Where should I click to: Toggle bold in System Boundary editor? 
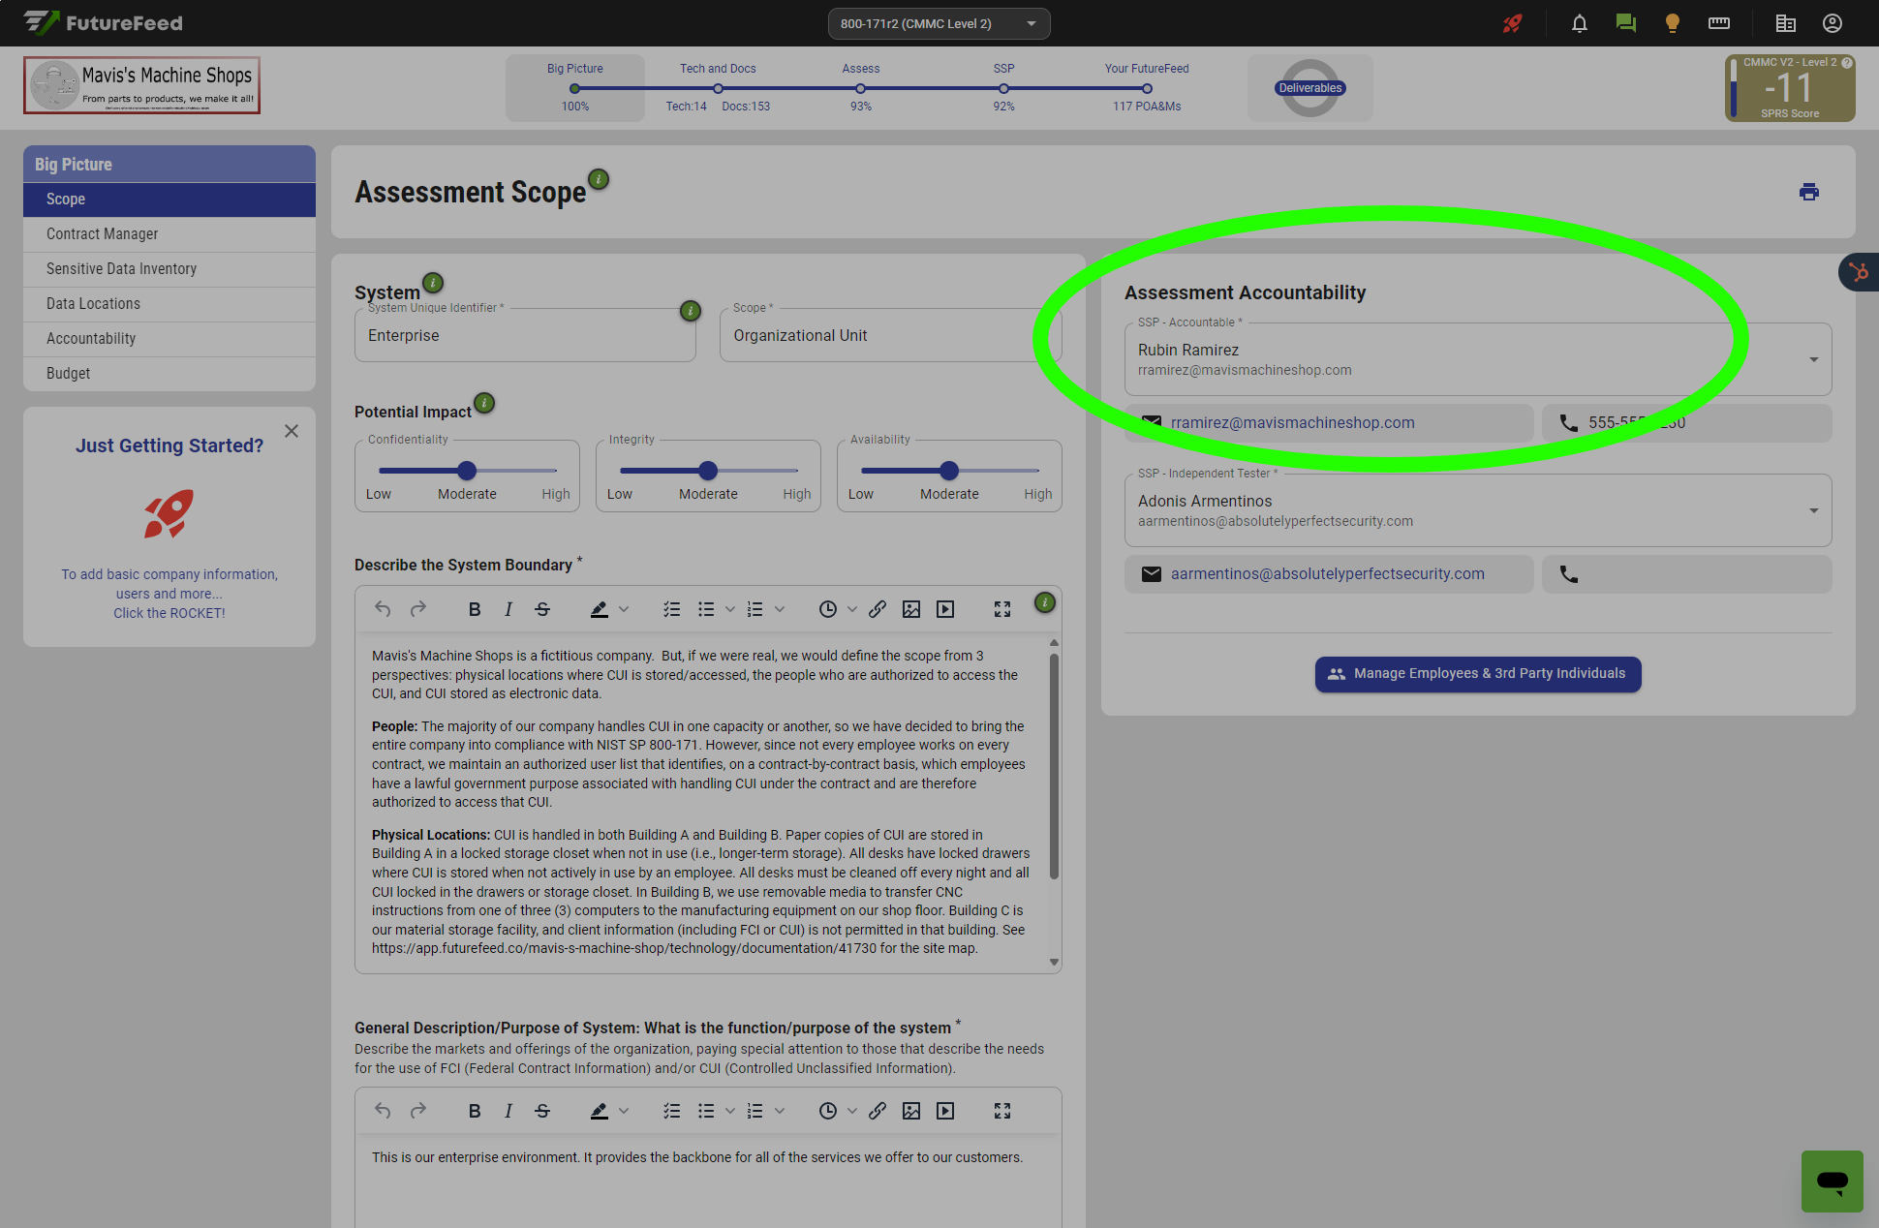pos(474,609)
